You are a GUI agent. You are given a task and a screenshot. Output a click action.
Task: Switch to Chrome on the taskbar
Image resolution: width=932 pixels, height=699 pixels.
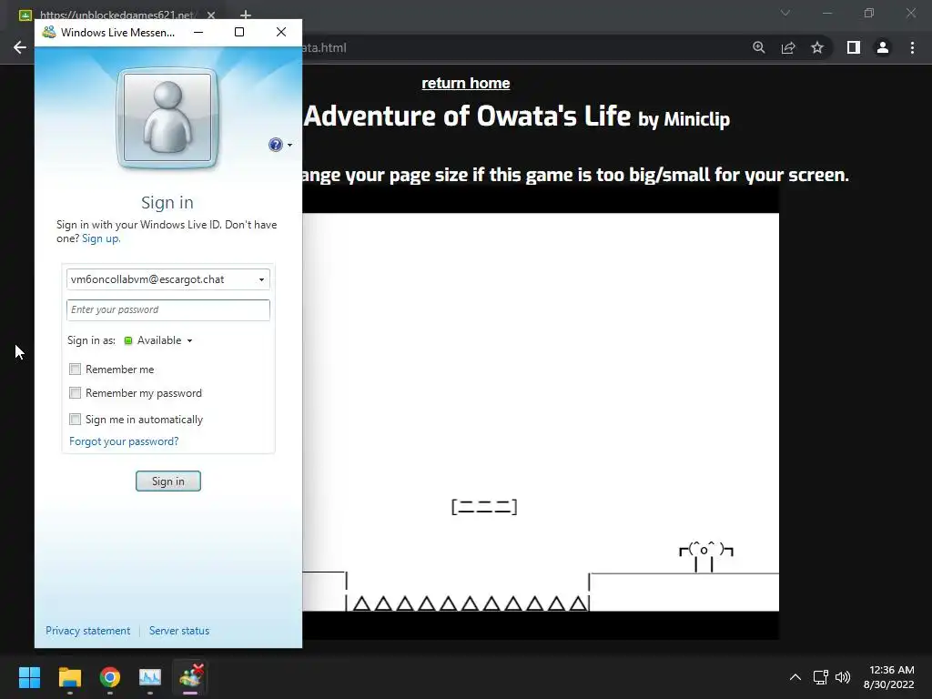point(110,677)
